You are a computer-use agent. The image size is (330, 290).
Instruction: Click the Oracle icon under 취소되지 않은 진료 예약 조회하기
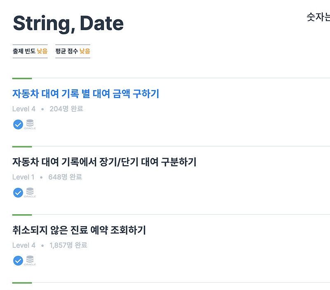click(29, 260)
